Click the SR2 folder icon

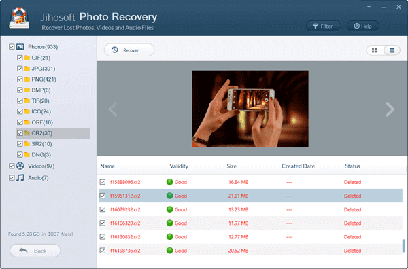point(27,144)
